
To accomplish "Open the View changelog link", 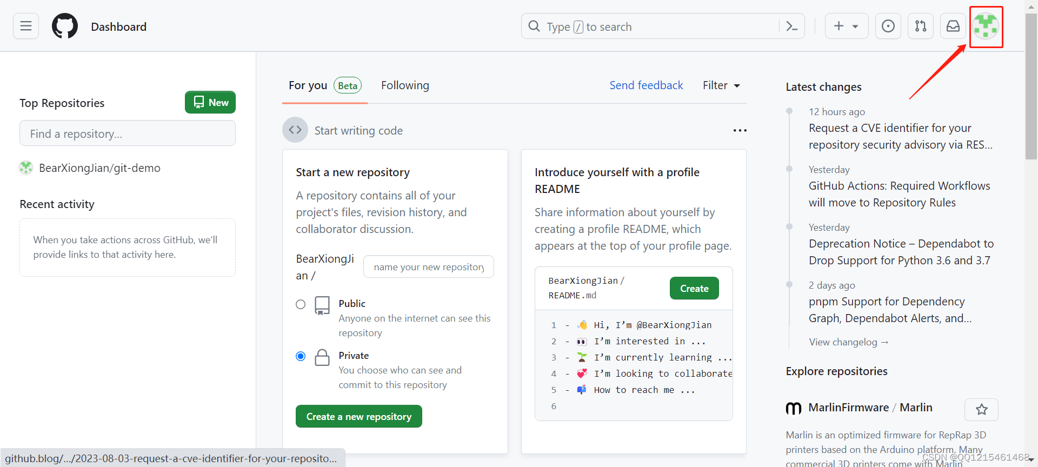I will 849,342.
